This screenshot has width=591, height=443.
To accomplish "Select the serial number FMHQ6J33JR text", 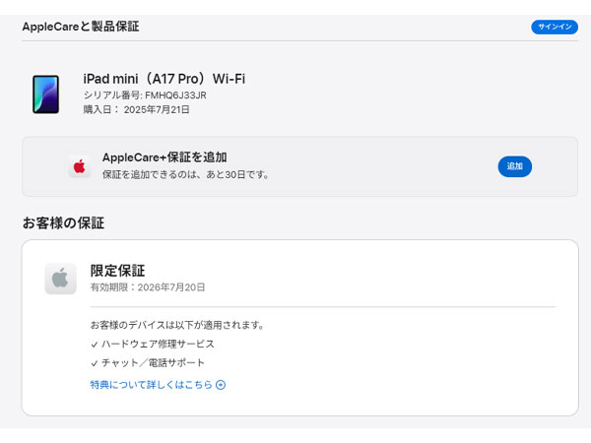I will [175, 95].
